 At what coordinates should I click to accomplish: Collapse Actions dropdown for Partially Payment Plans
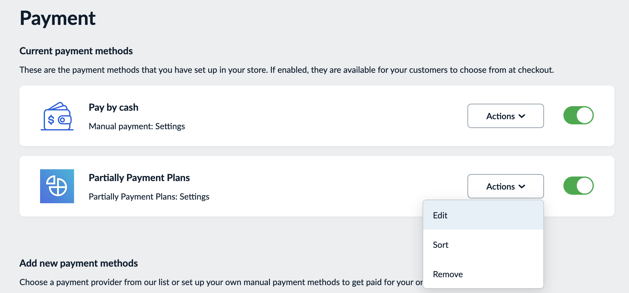coord(505,186)
